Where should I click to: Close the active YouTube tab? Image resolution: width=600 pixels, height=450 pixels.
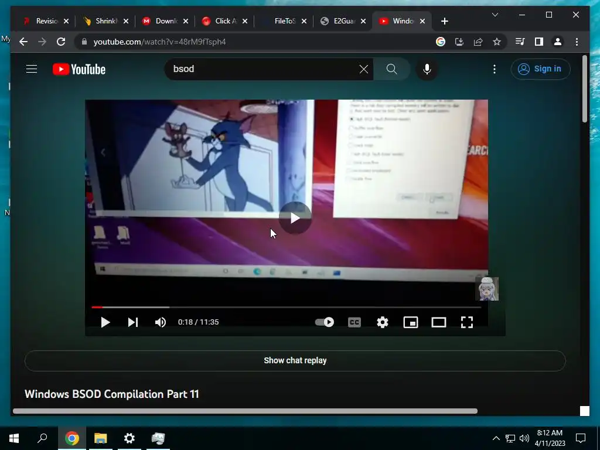pyautogui.click(x=422, y=21)
